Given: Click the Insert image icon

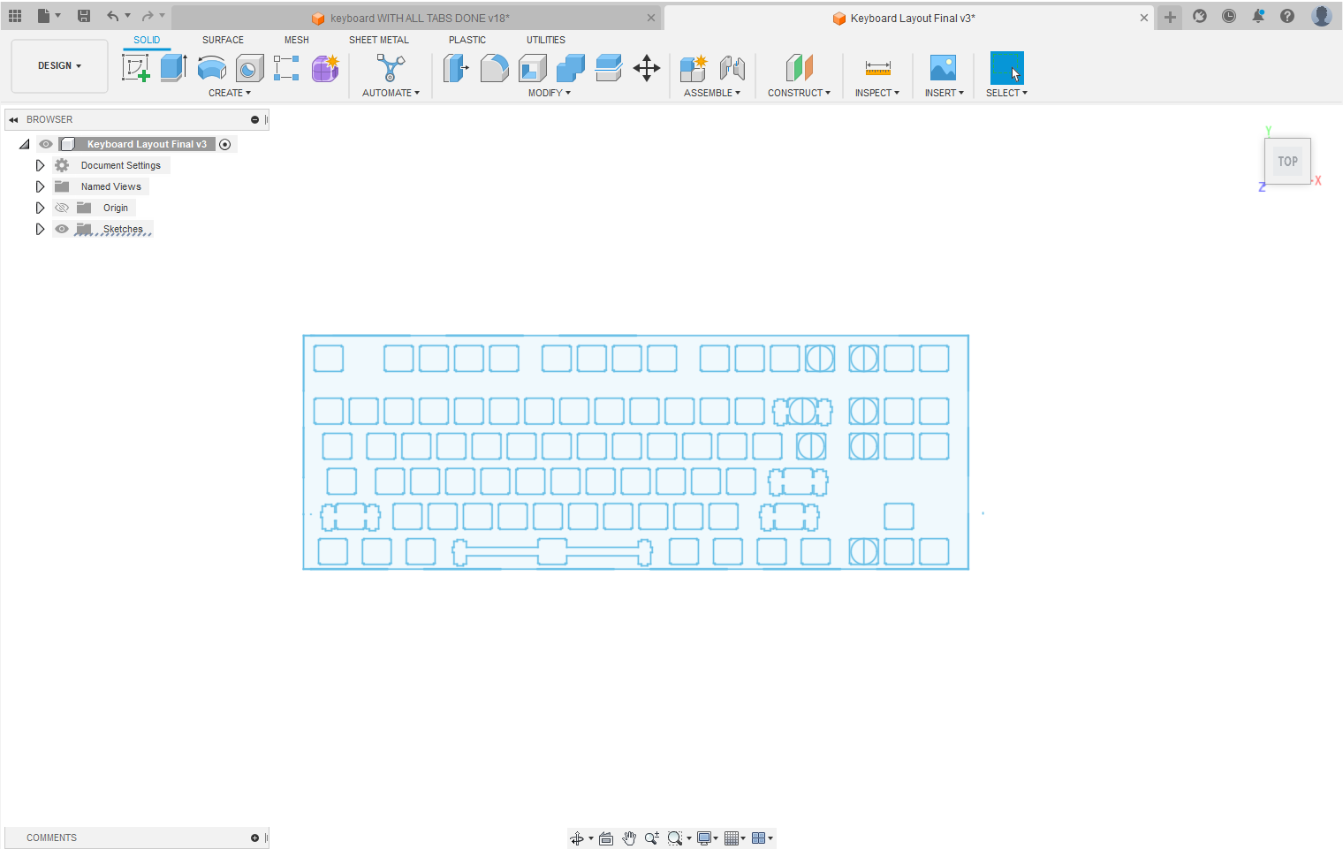Looking at the screenshot, I should 943,68.
